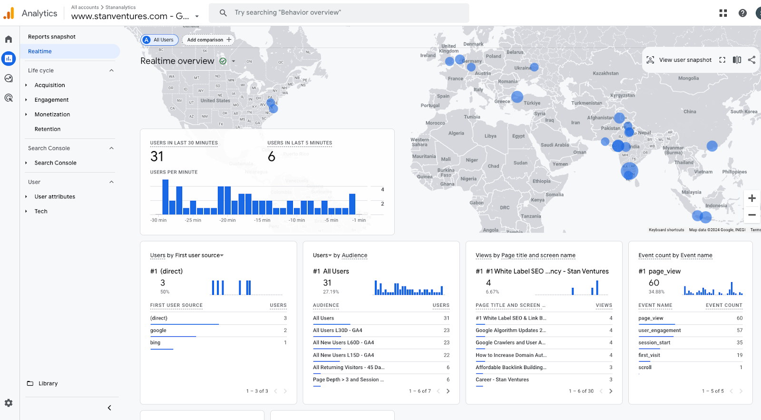Open the Realtime overview dropdown arrow
Viewport: 761px width, 420px height.
coord(234,61)
